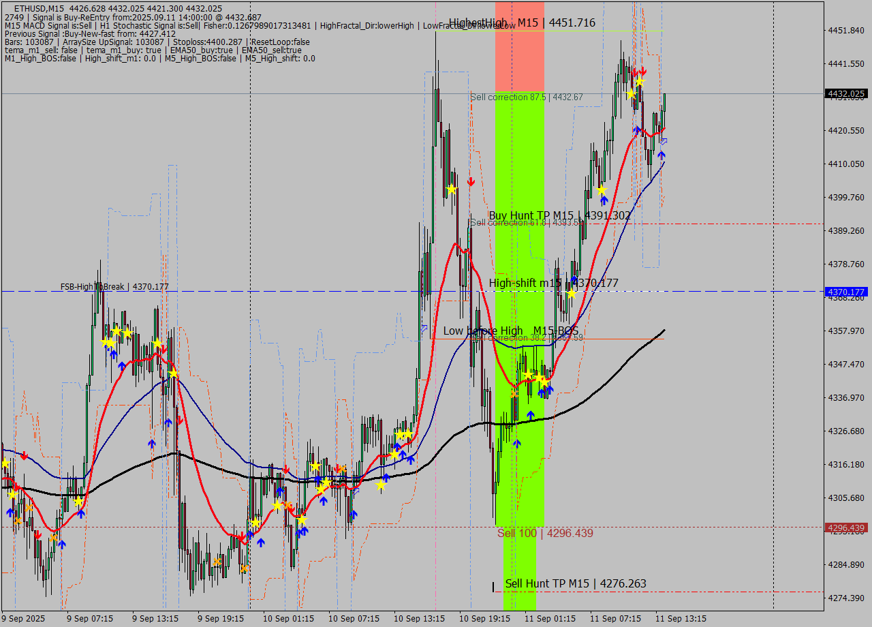Image resolution: width=872 pixels, height=627 pixels.
Task: Select the yellow star marker below the current price peak
Action: click(x=639, y=82)
